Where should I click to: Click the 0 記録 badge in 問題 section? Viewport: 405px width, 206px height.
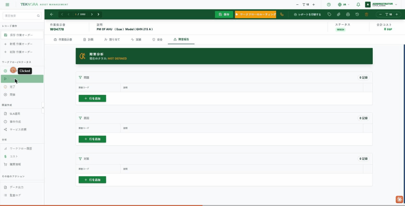pos(364,77)
